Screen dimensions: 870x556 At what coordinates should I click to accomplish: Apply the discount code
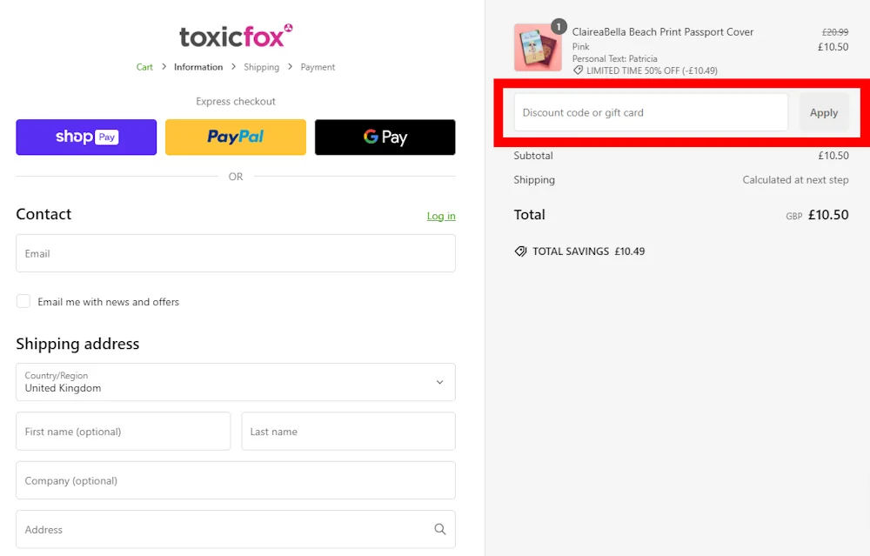[x=824, y=112]
